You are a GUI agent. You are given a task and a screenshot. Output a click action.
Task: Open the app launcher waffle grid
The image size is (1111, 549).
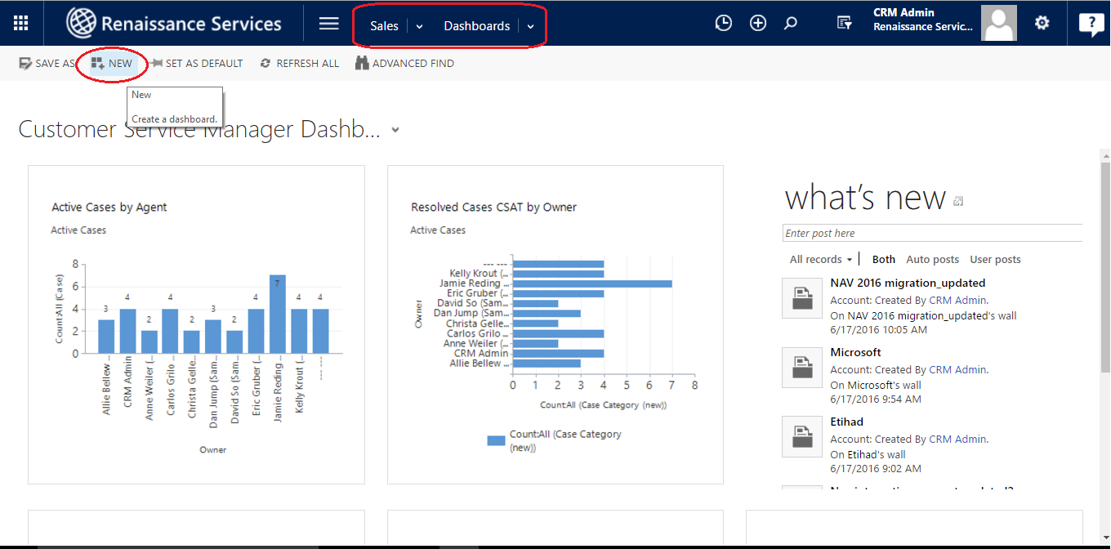20,24
